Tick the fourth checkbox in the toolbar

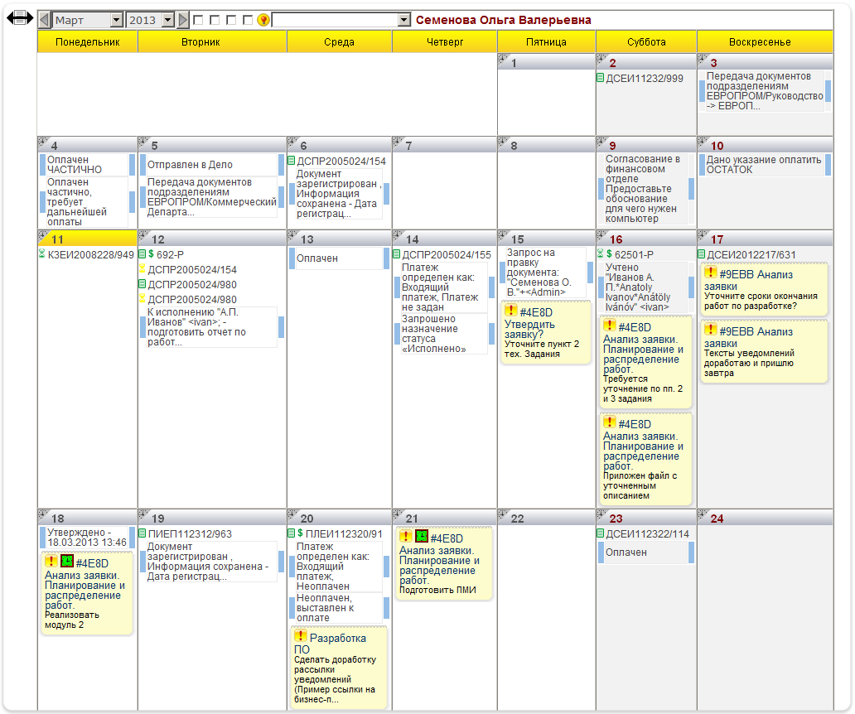click(248, 20)
